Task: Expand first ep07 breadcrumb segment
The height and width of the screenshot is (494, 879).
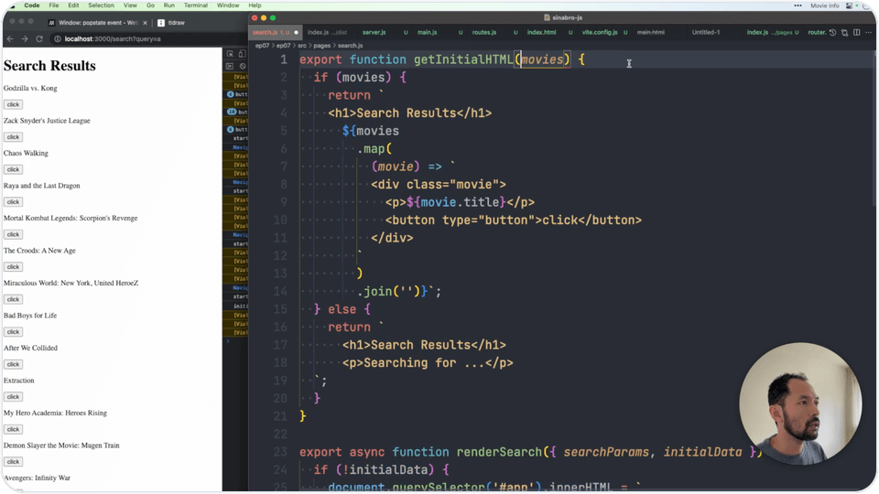Action: pos(262,46)
